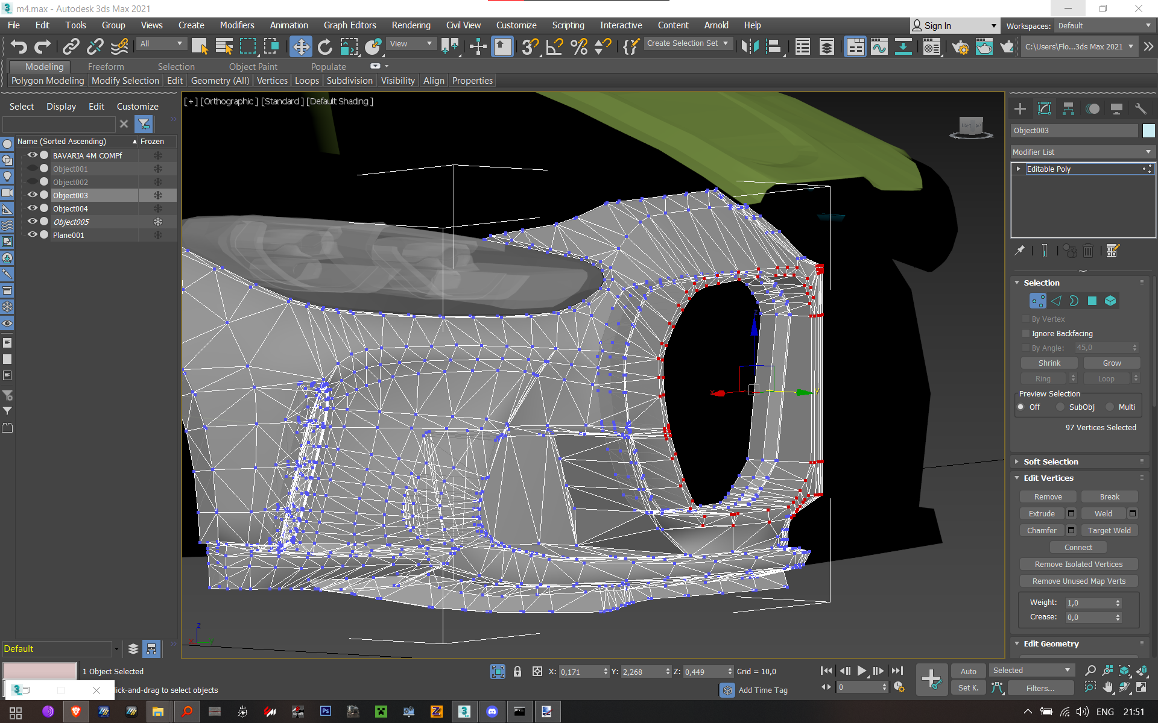The height and width of the screenshot is (723, 1158).
Task: Click the Target Weld button
Action: [x=1109, y=530]
